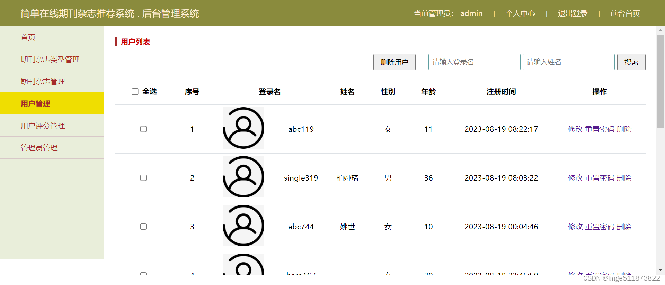
Task: Open 期刊杂志管理 in the sidebar
Action: [52, 81]
